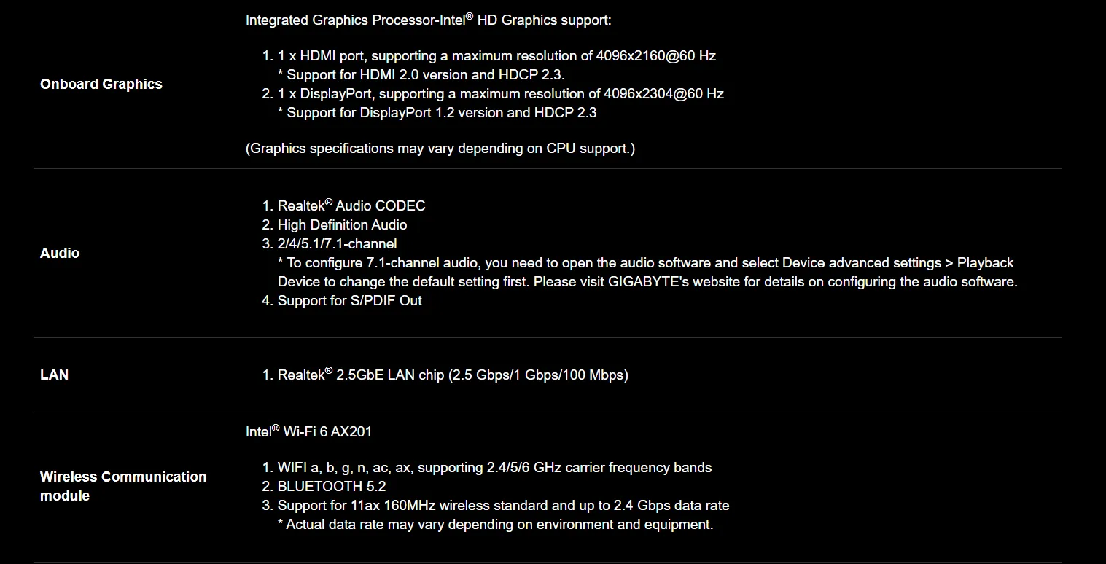Viewport: 1106px width, 564px height.
Task: Click the graphics specifications may vary disclaimer
Action: tap(440, 148)
